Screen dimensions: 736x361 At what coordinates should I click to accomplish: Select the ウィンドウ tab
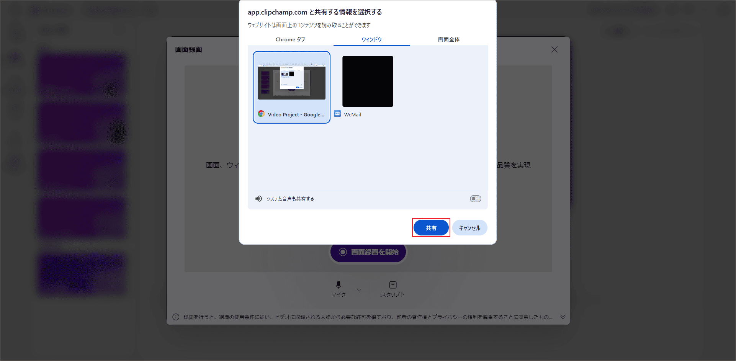pyautogui.click(x=371, y=39)
